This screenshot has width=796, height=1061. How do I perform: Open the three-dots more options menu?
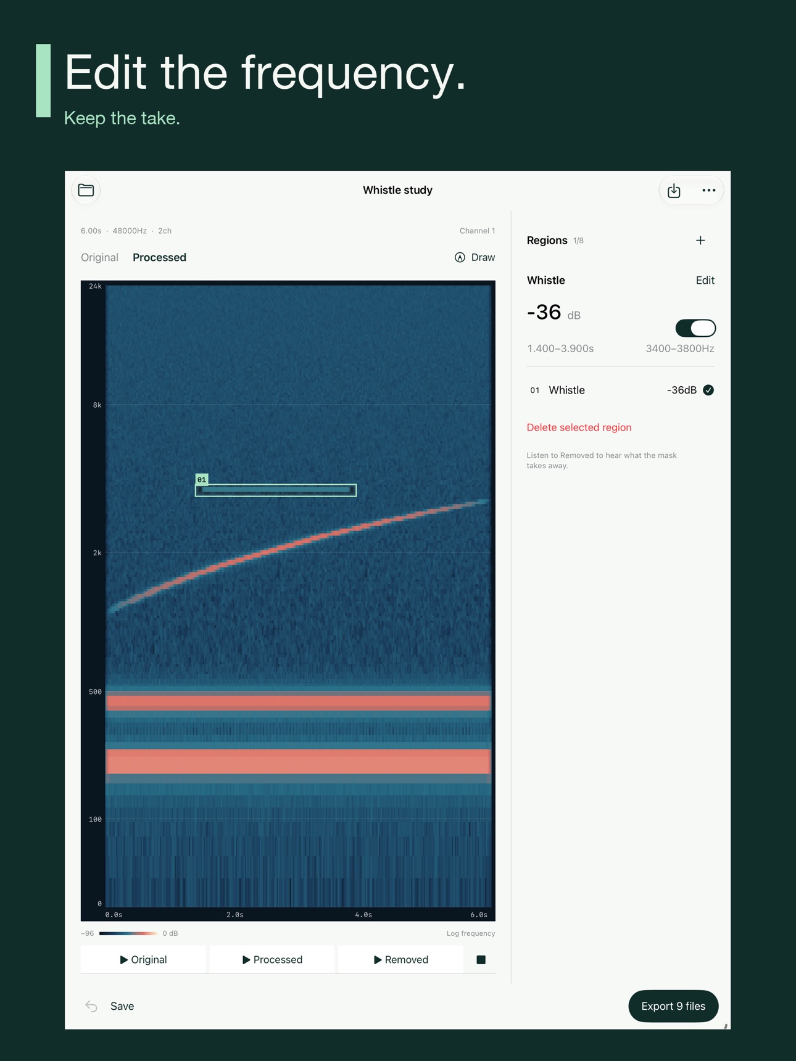pyautogui.click(x=708, y=191)
